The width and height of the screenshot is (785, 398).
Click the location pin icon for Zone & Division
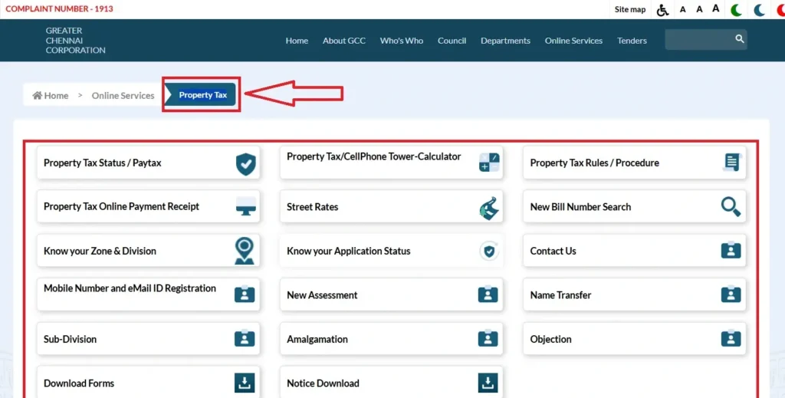245,251
